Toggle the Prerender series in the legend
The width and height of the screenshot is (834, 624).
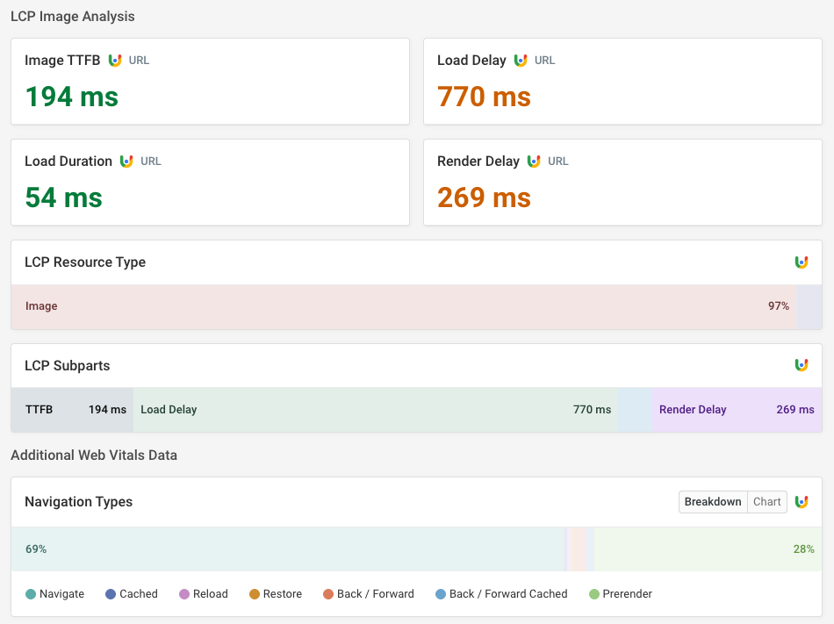point(620,593)
